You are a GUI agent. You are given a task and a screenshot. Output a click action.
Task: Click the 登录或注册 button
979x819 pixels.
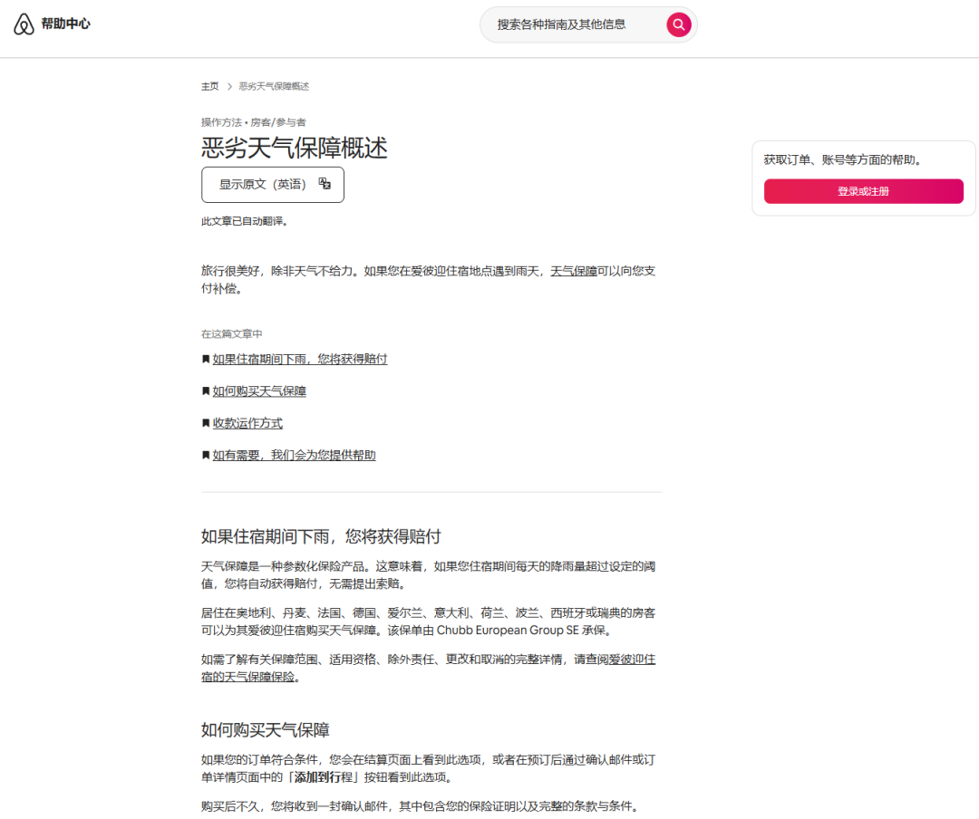pos(864,191)
